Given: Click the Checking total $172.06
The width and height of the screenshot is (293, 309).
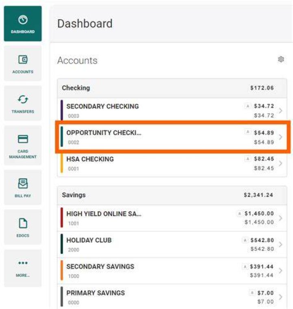Looking at the screenshot, I should coord(262,88).
